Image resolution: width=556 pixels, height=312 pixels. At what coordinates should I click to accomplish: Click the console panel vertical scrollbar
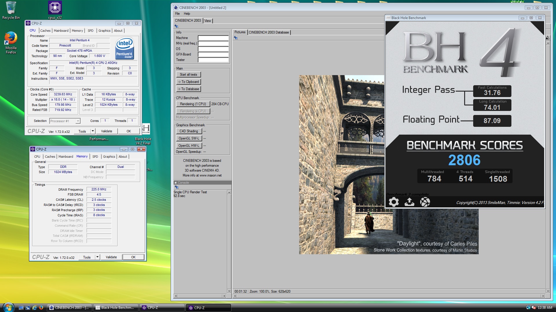(229, 242)
